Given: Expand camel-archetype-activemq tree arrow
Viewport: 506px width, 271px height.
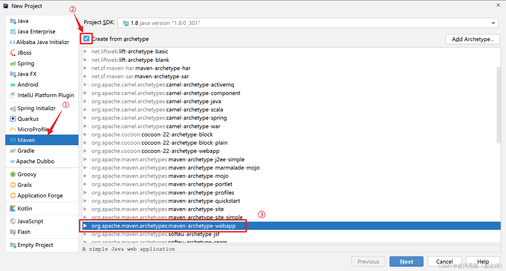Looking at the screenshot, I should pos(85,85).
